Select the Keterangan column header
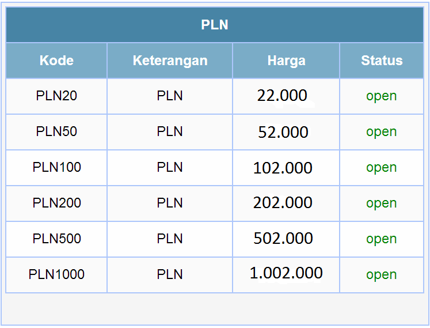This screenshot has height=328, width=430. click(170, 61)
